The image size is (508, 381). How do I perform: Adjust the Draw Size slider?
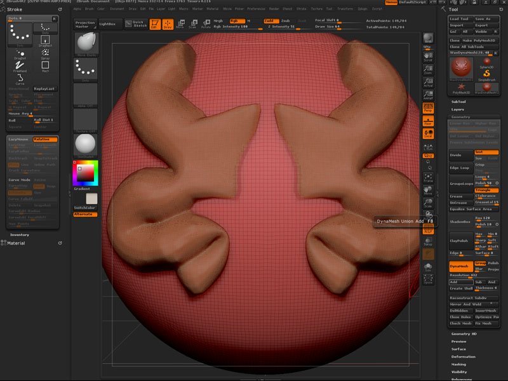coord(338,27)
